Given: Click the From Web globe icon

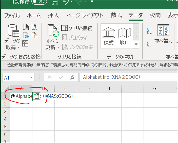Looking at the screenshot, I should point(26,35).
